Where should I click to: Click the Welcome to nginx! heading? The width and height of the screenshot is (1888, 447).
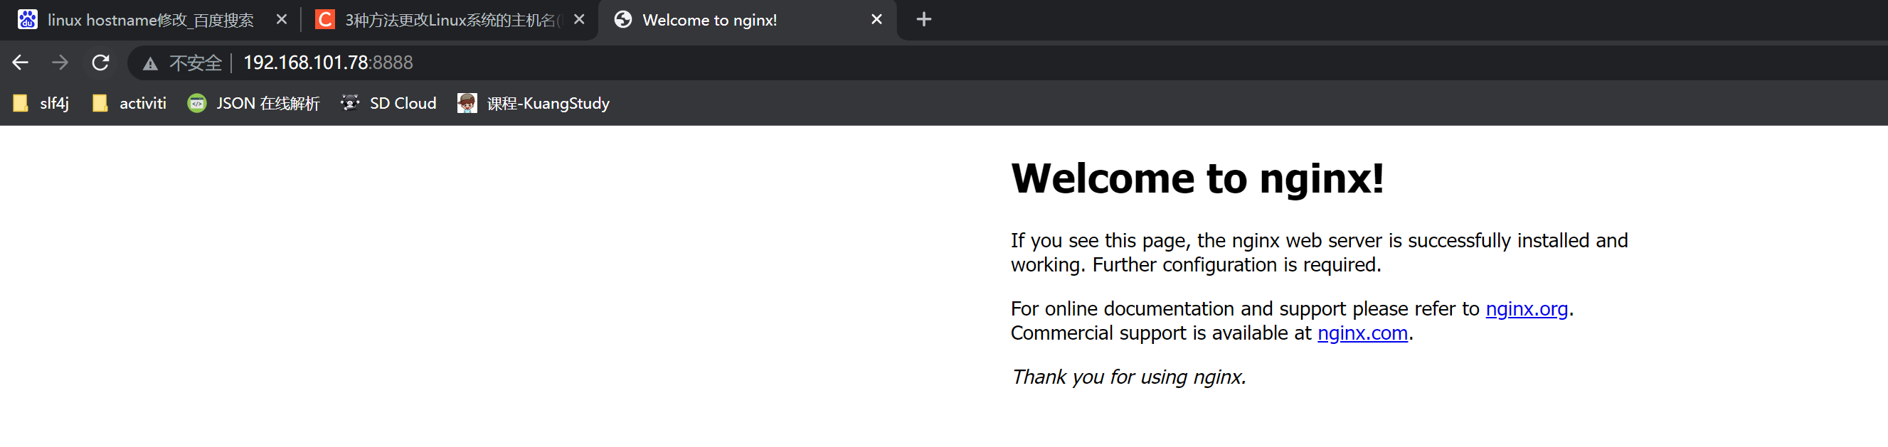point(1197,178)
